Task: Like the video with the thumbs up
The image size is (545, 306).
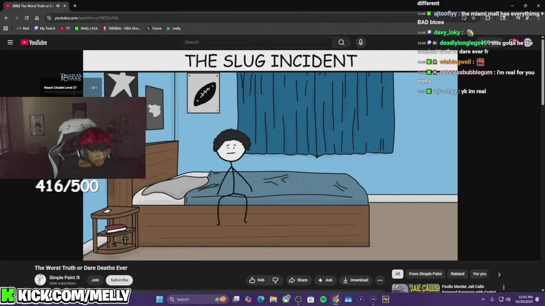Action: point(257,280)
